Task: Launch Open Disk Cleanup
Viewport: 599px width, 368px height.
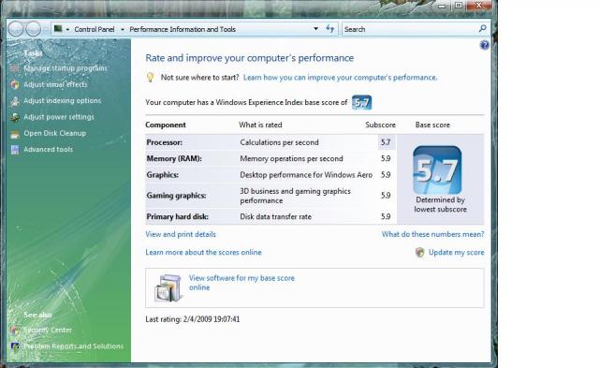Action: click(x=54, y=133)
